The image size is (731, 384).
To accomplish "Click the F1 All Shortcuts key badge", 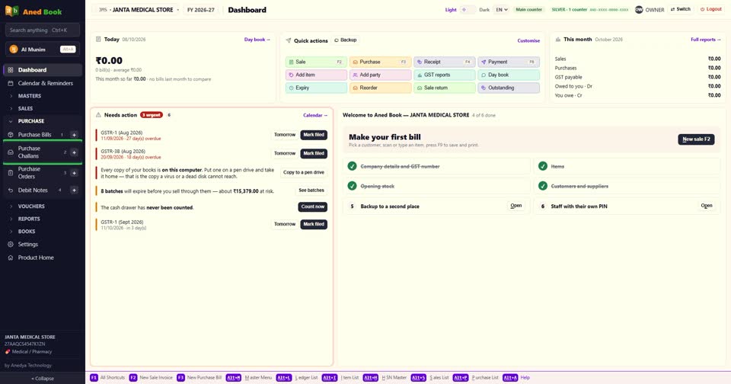I will pos(94,377).
